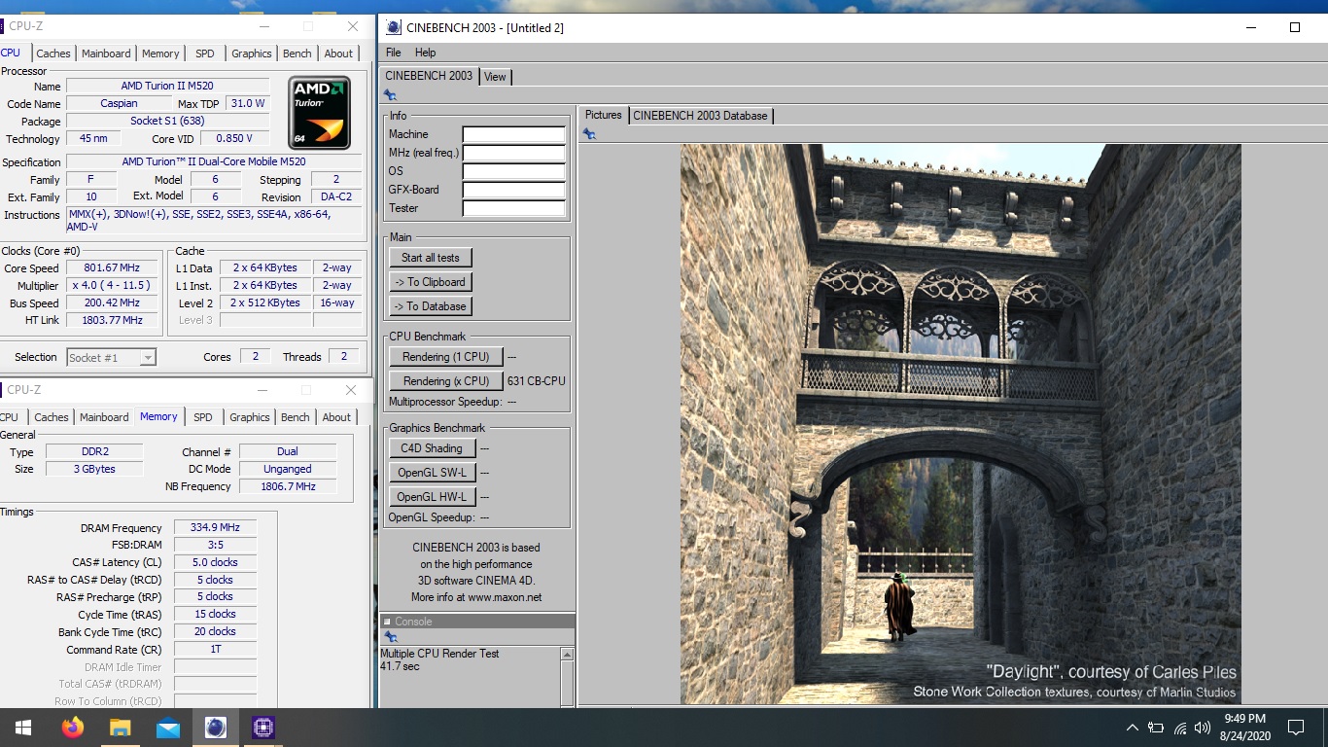Click the pin icon below CINEBENCH 2003 tab
Image resolution: width=1328 pixels, height=747 pixels.
click(390, 95)
